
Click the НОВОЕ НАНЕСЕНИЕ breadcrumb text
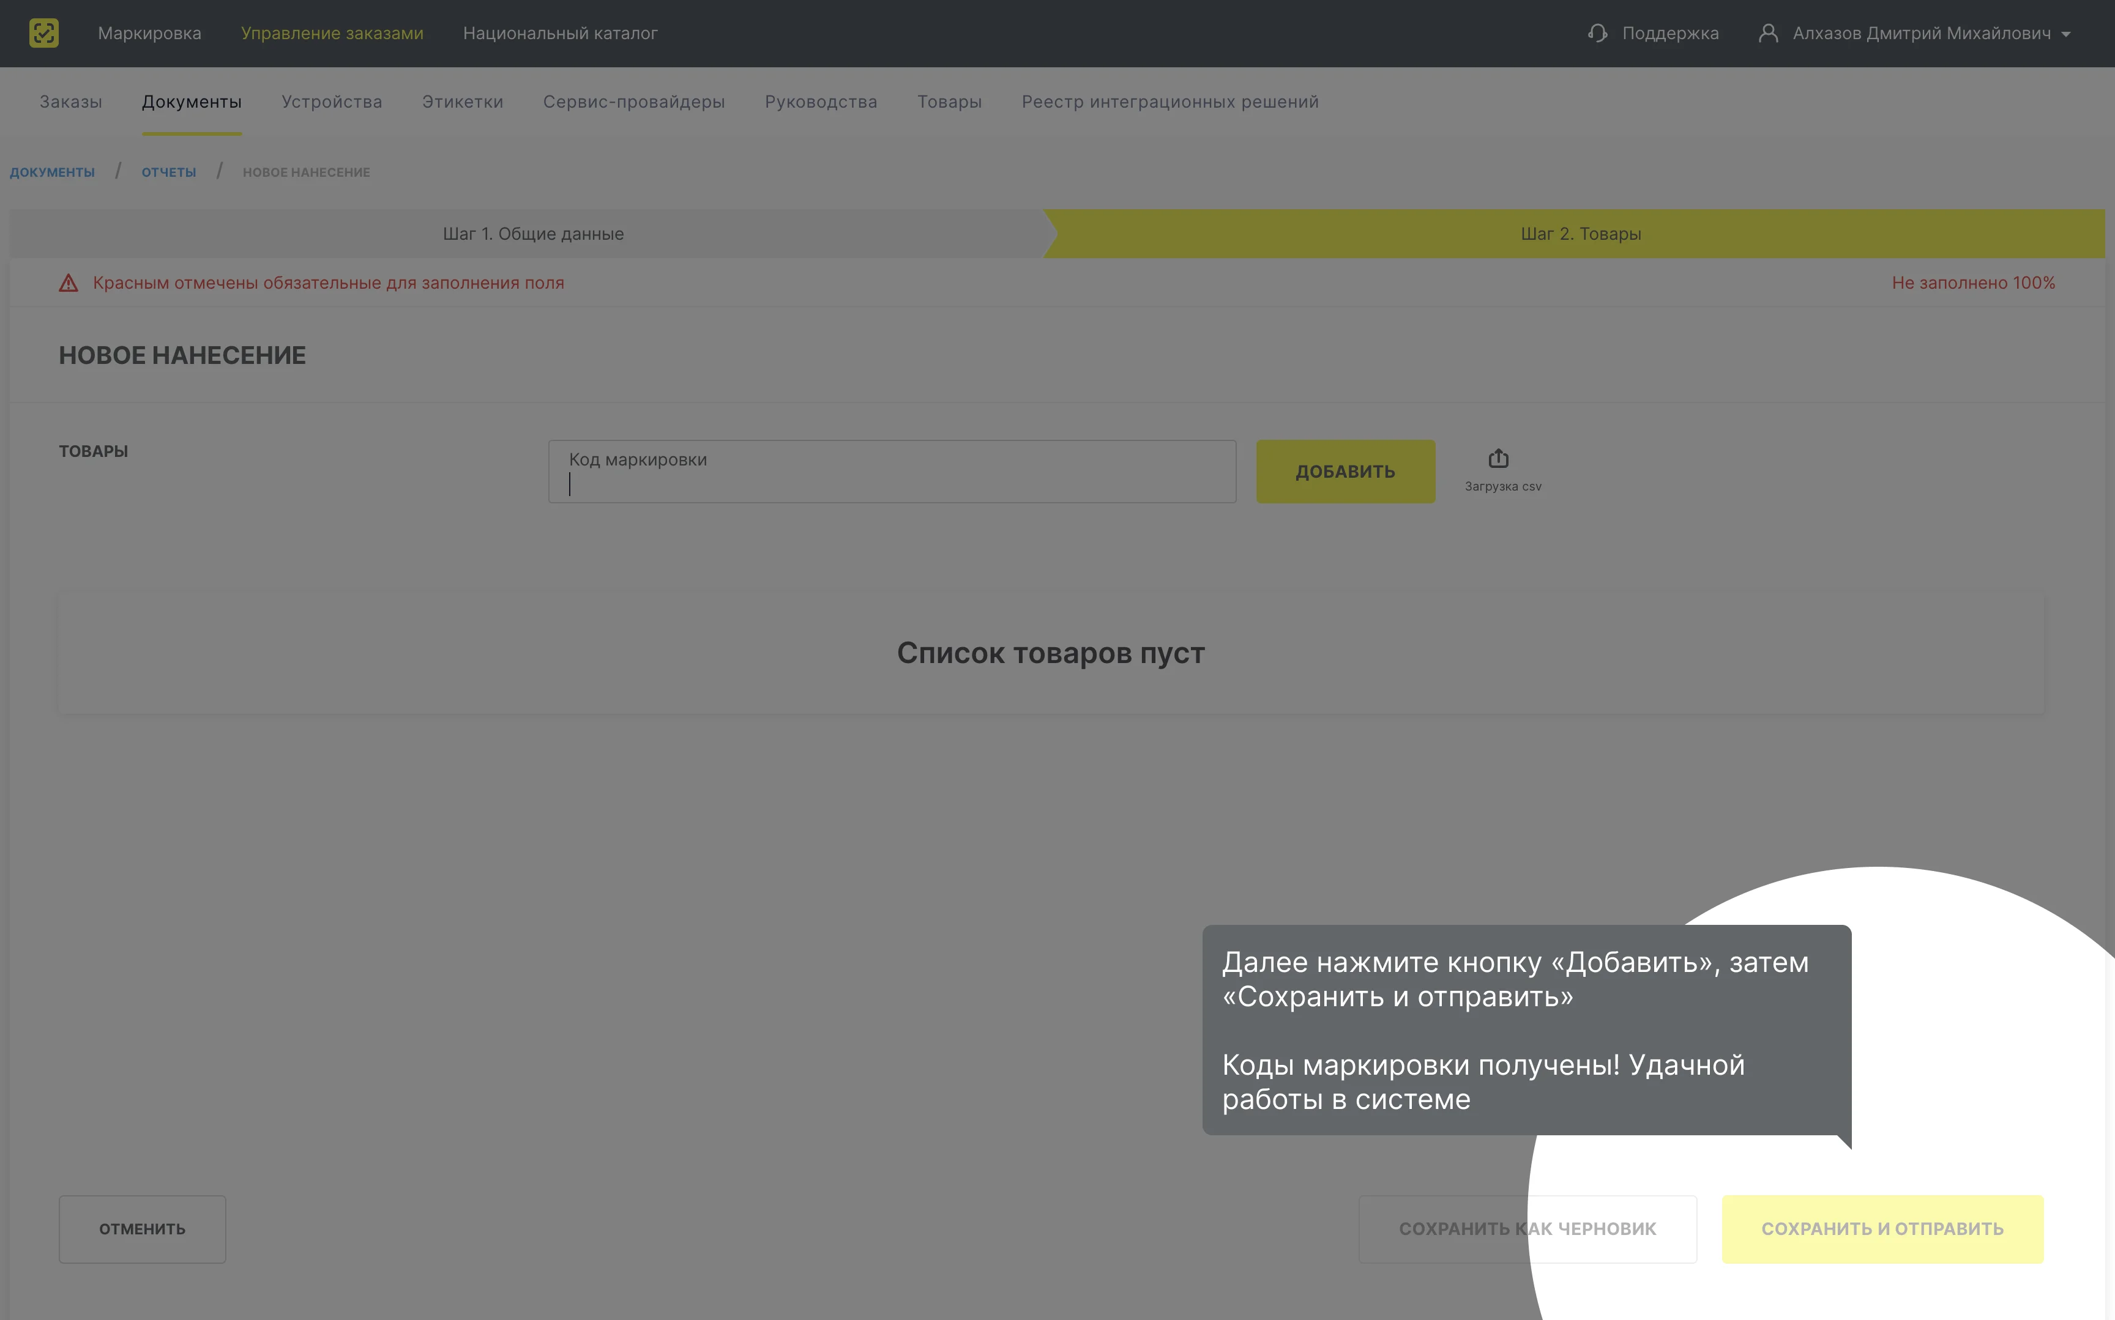pos(307,172)
